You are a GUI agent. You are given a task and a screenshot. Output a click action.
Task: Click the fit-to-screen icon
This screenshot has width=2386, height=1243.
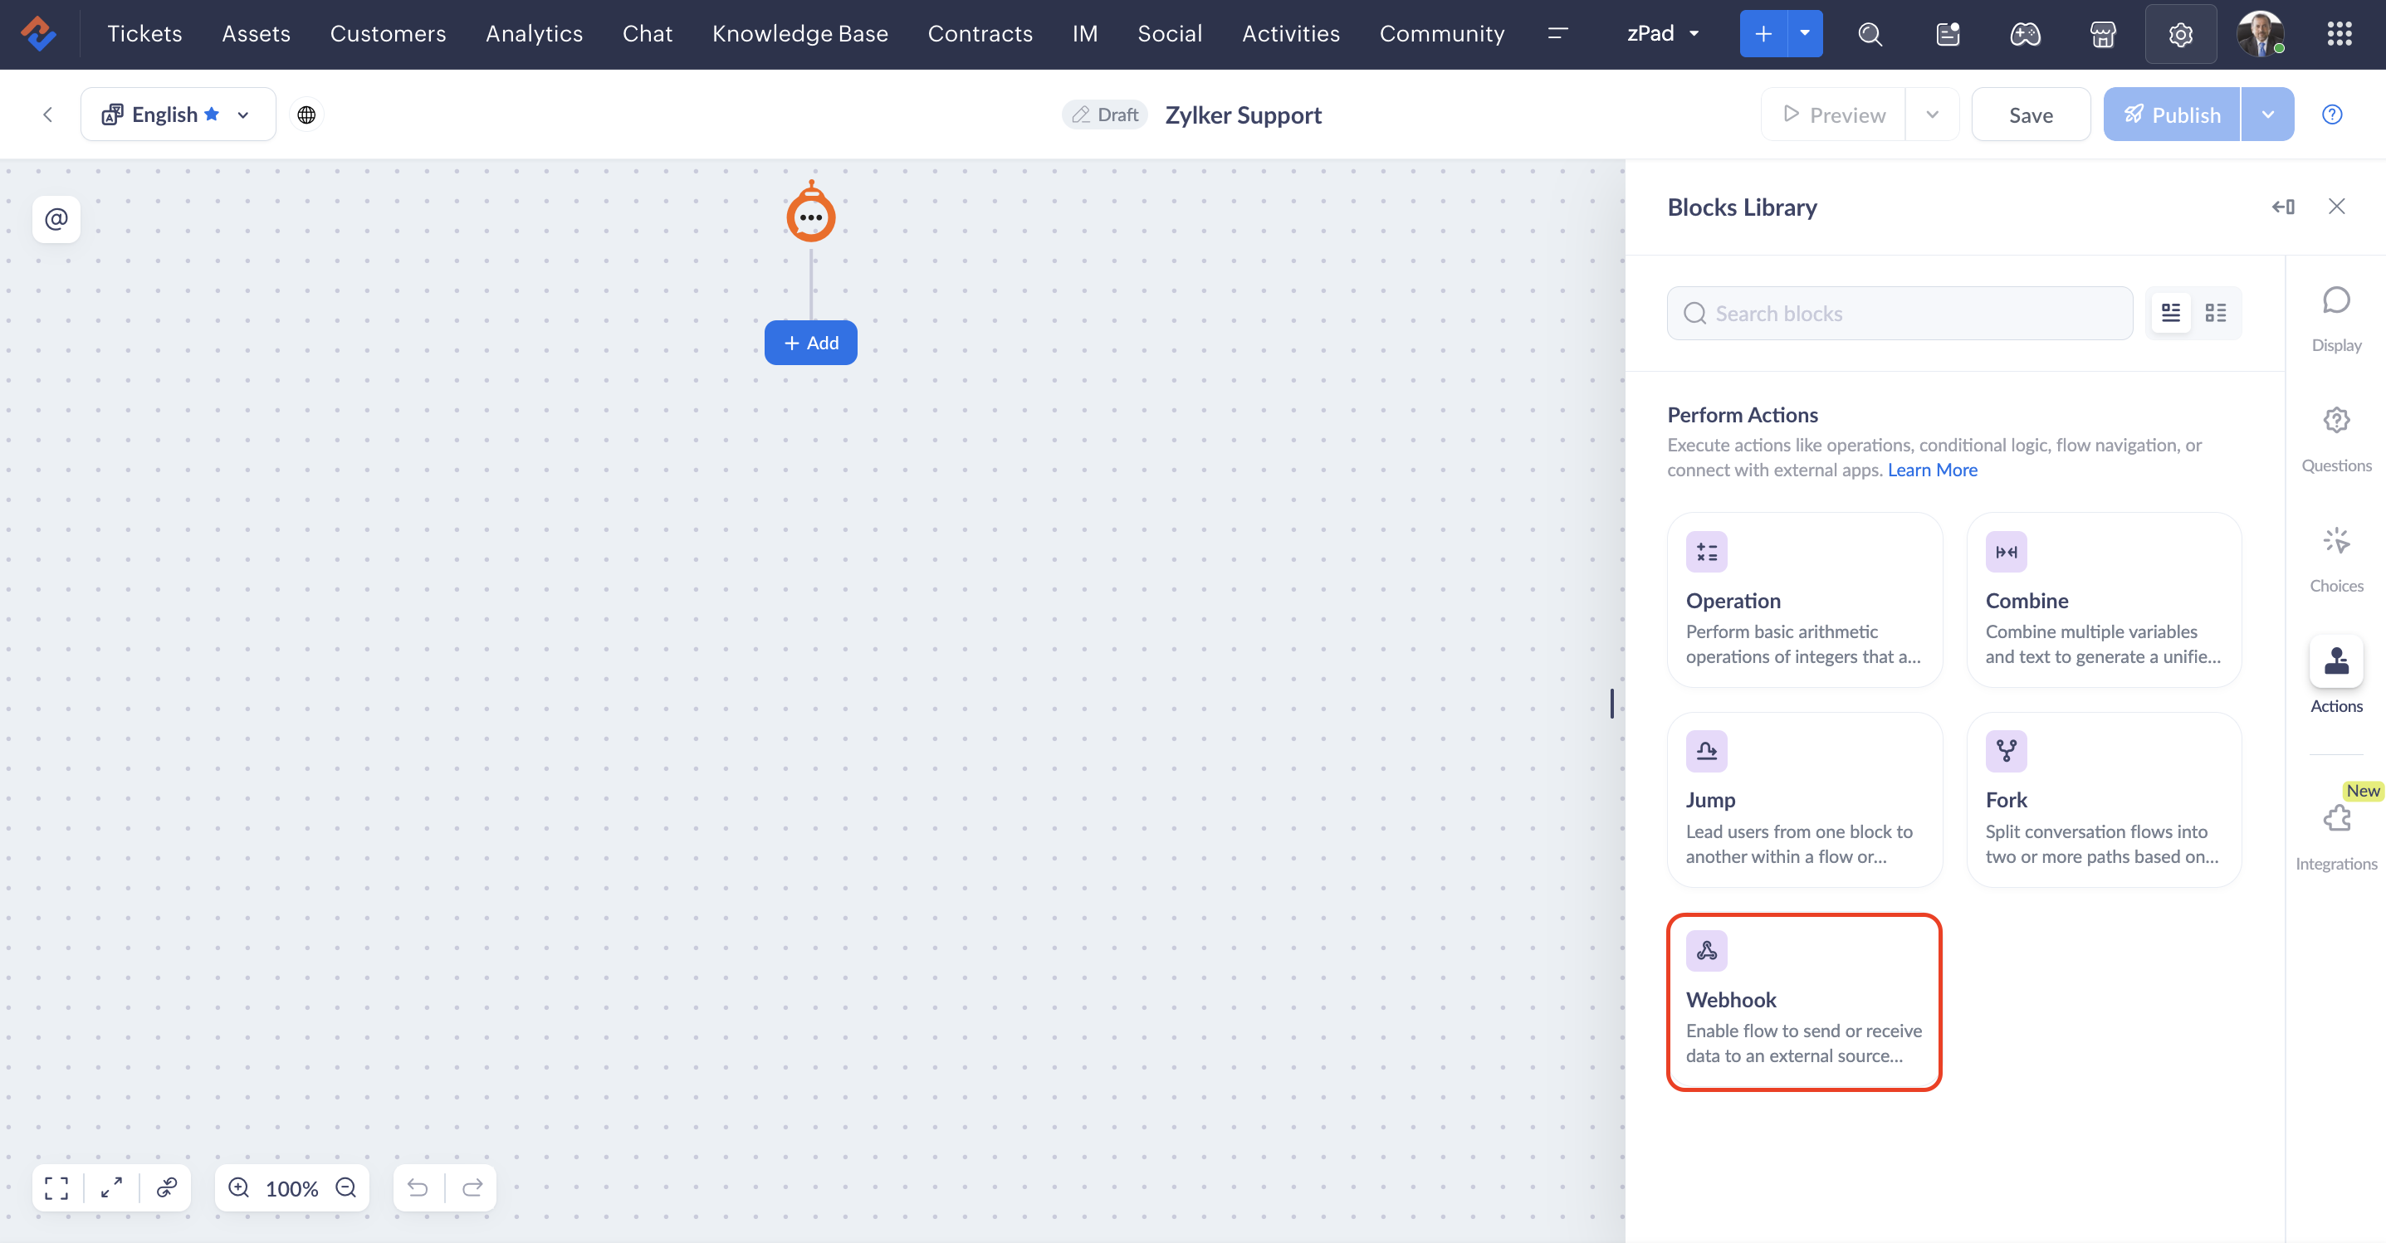56,1187
